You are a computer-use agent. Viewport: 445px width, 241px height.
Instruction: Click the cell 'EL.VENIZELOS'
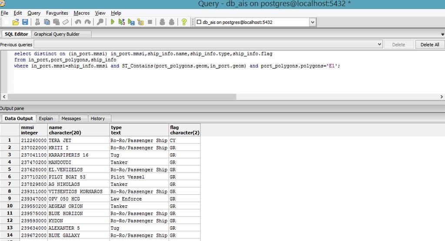click(78, 170)
